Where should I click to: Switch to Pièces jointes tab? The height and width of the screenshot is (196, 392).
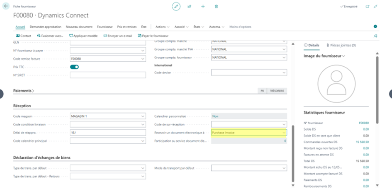pyautogui.click(x=341, y=45)
